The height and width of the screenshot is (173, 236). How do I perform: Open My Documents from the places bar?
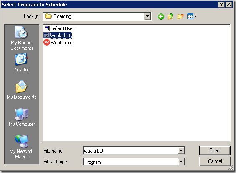(x=22, y=90)
